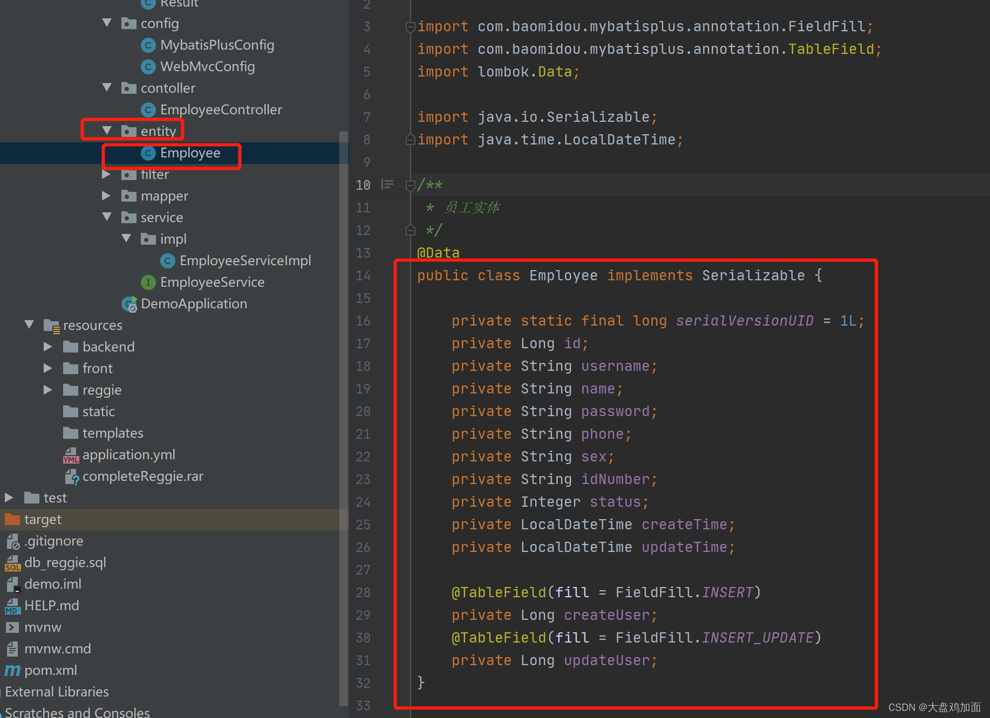Expand the front folder arrow

coord(48,368)
